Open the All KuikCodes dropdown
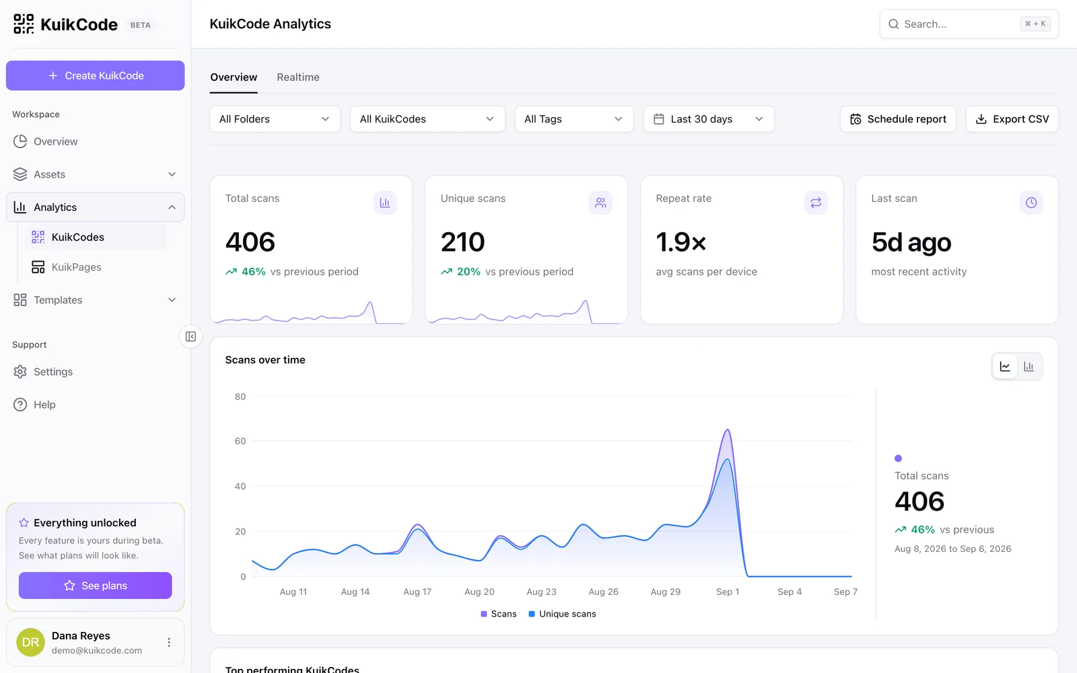The image size is (1077, 673). pos(427,119)
